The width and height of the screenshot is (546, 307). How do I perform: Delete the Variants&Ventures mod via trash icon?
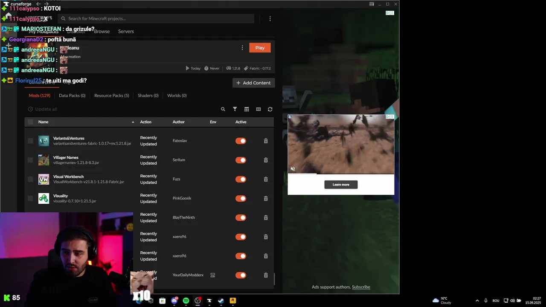[x=266, y=141]
